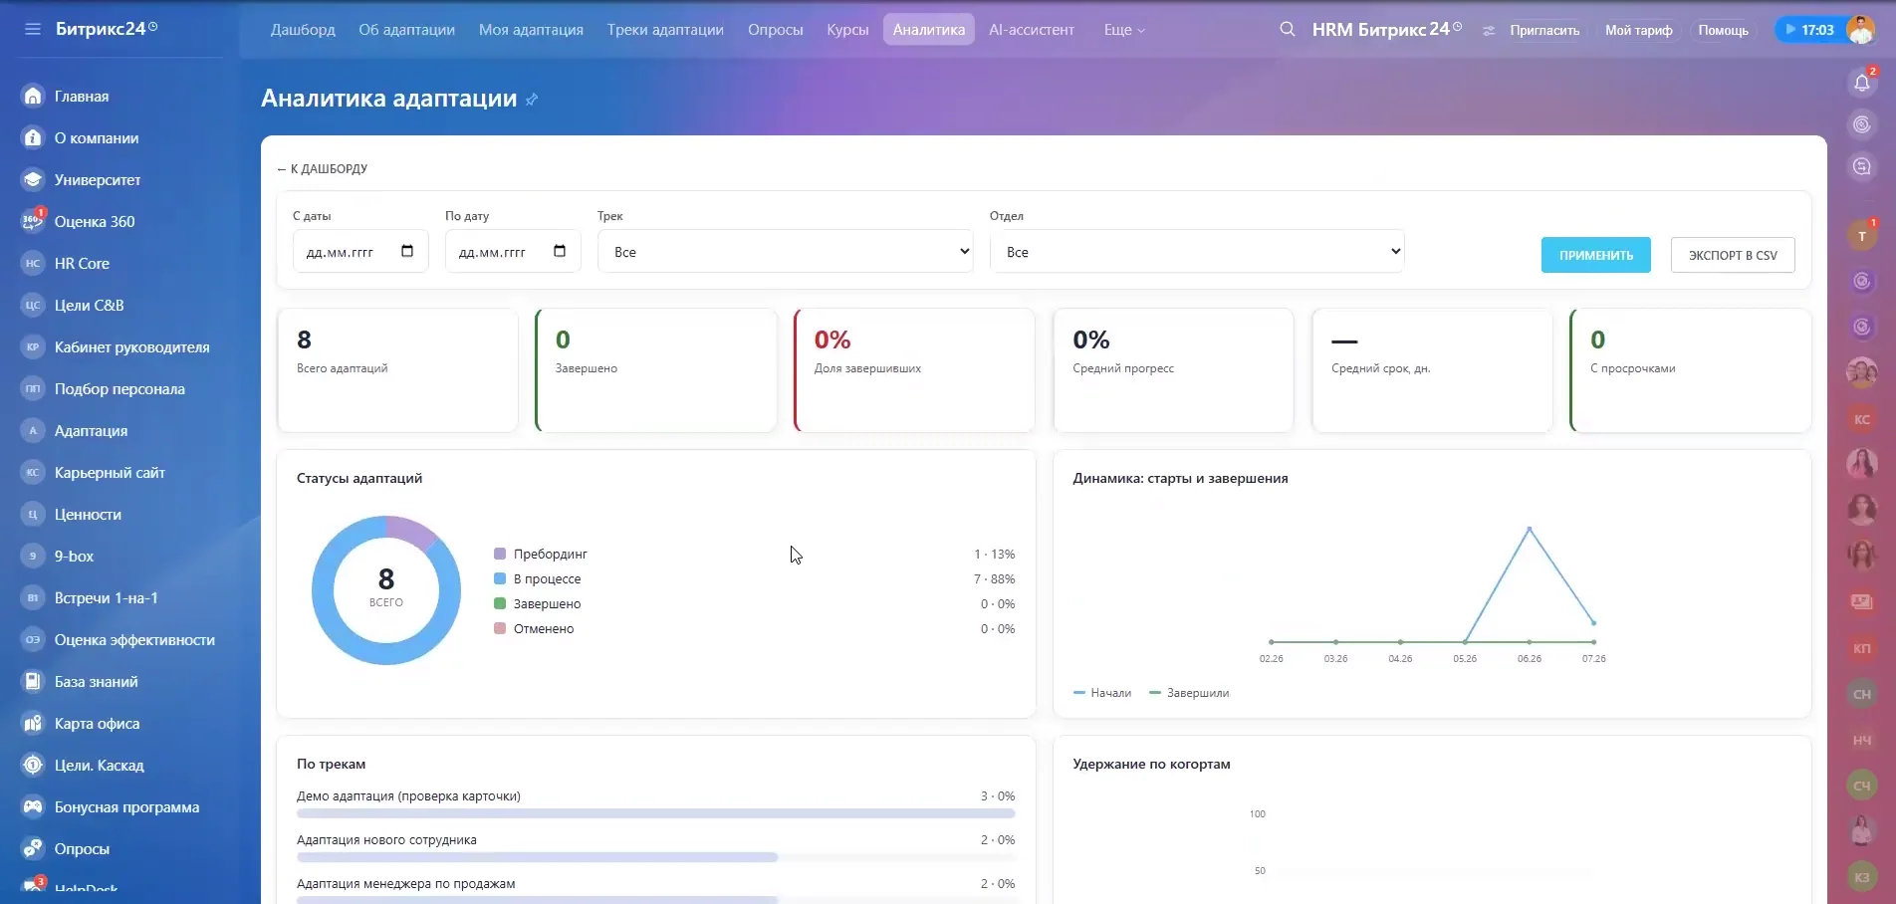1896x904 pixels.
Task: Click the search magnifier icon
Action: coord(1288,29)
